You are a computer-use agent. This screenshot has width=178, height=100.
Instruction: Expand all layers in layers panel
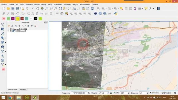point(28,26)
